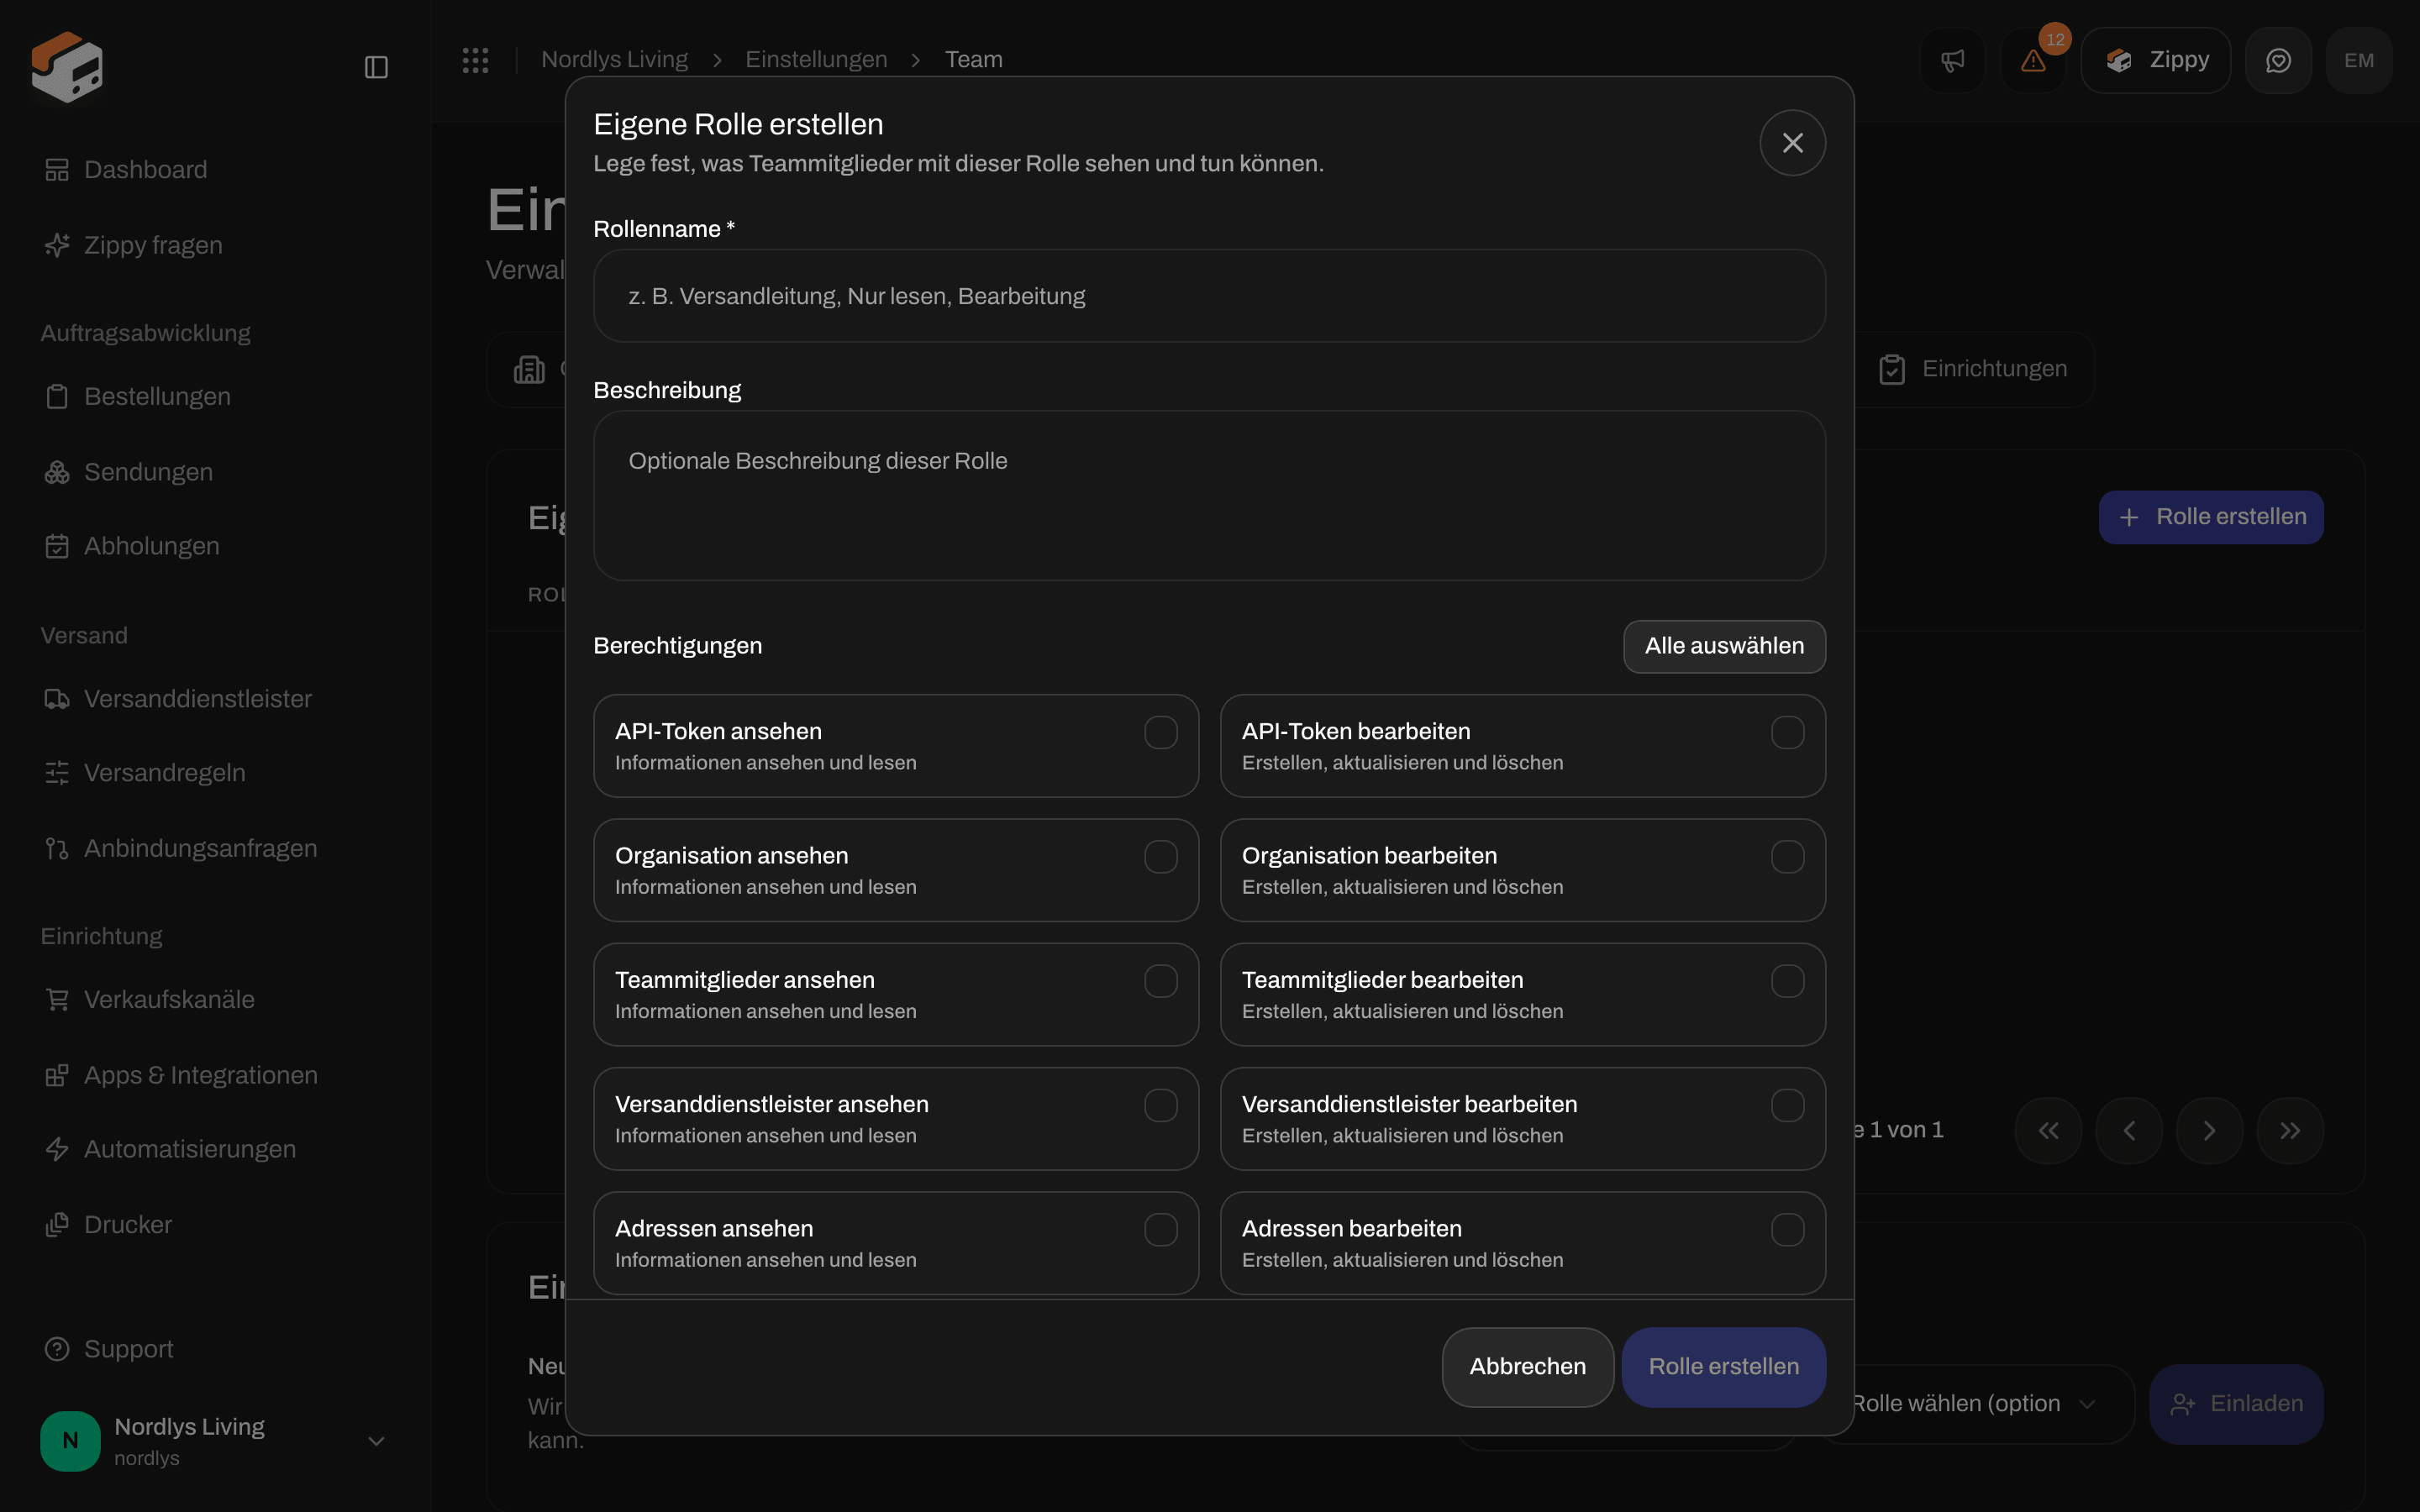Enable API-Token bearbeiten permission
Screen dimensions: 2420x1512
tap(1787, 732)
